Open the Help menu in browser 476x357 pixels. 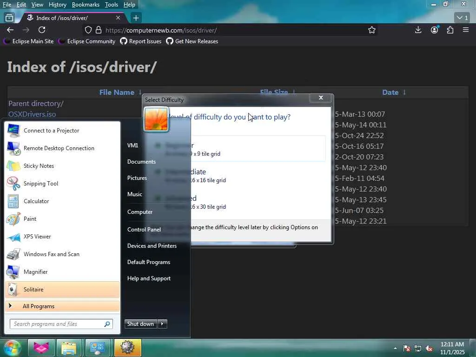coord(129,5)
